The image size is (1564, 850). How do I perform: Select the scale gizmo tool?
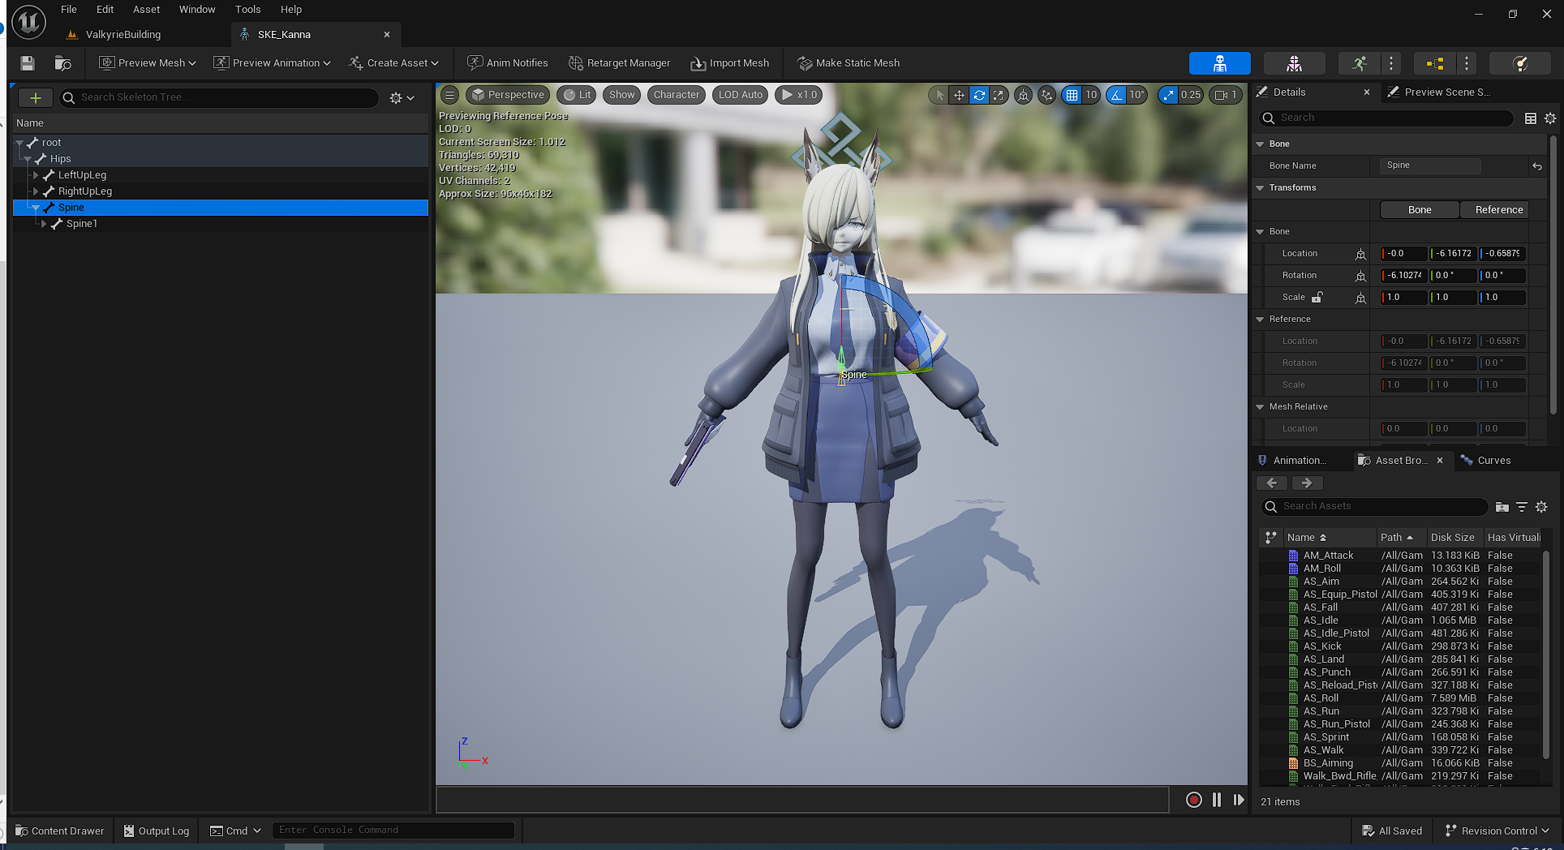pyautogui.click(x=999, y=95)
